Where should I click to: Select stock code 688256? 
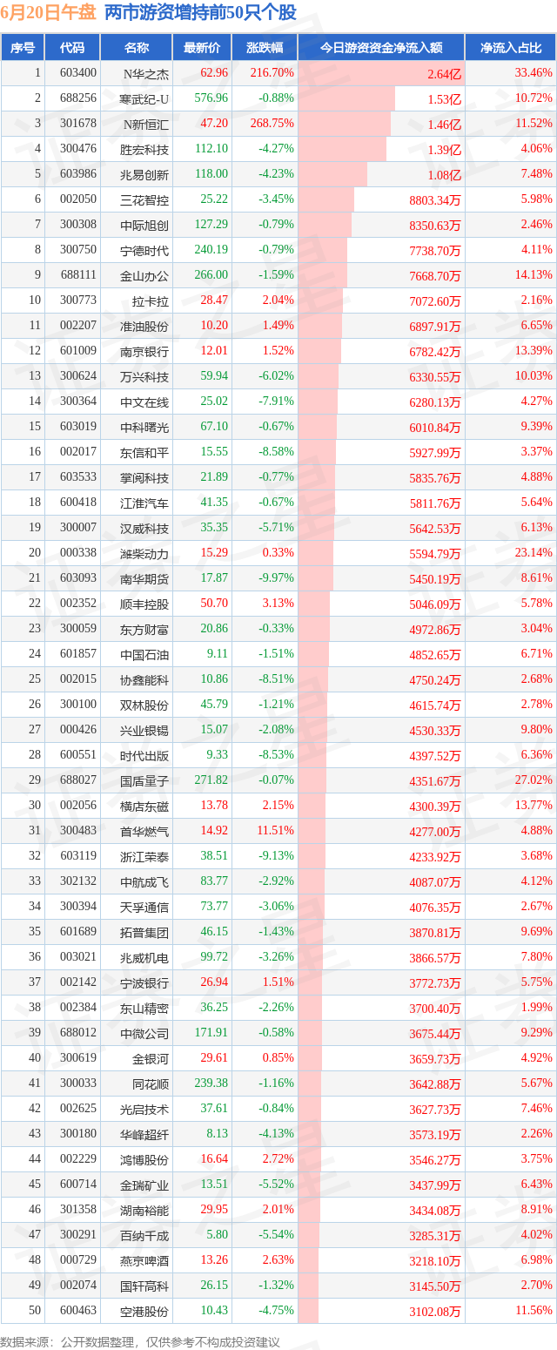[77, 98]
